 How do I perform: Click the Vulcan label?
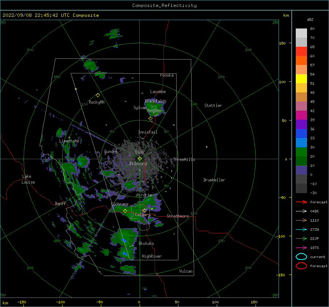[186, 271]
